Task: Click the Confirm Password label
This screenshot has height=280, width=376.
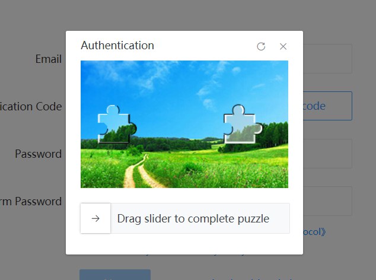Action: pos(31,201)
